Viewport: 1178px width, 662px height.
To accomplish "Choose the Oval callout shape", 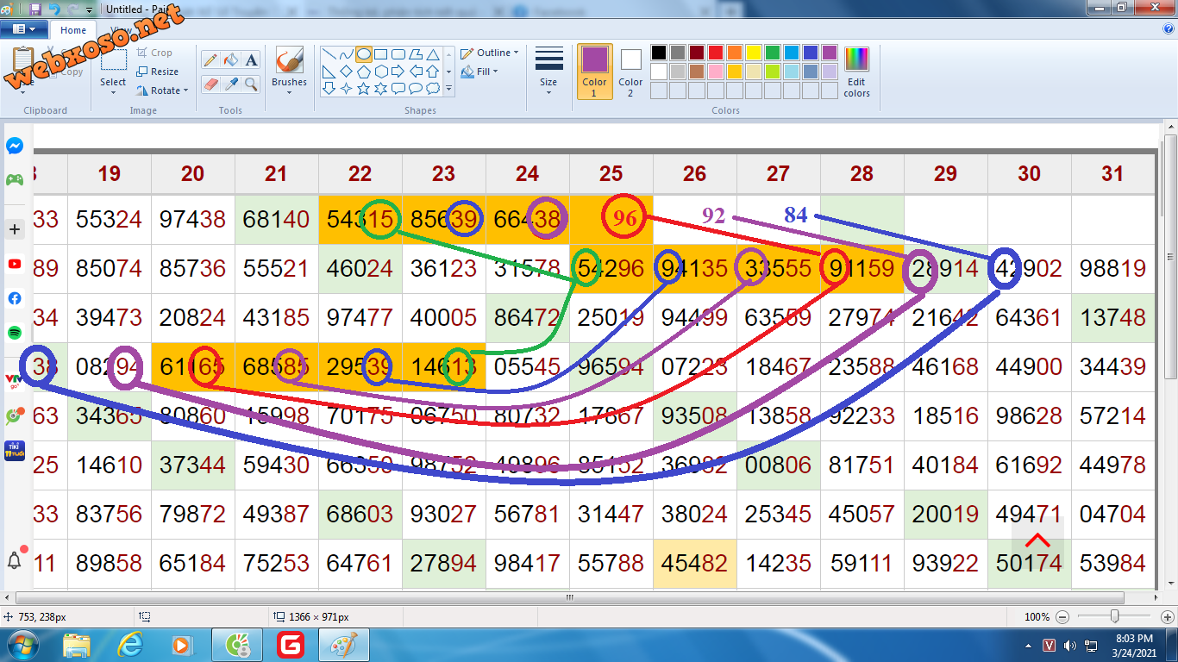I will pos(416,88).
